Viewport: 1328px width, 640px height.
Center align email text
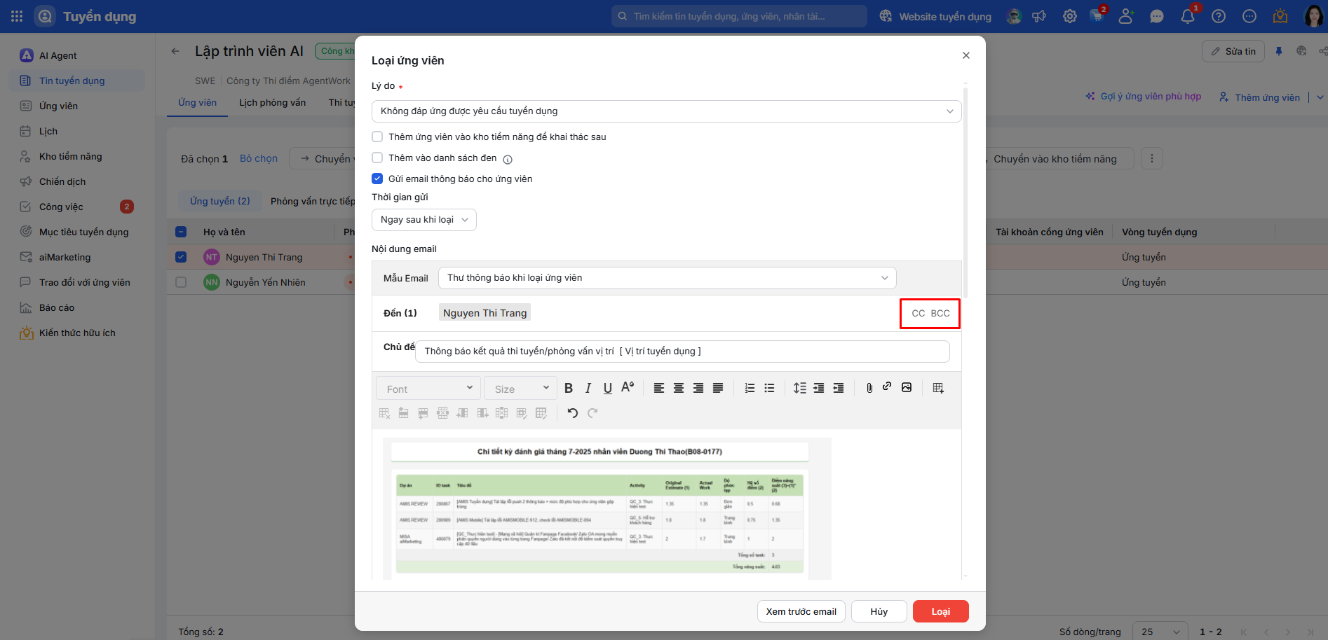679,388
